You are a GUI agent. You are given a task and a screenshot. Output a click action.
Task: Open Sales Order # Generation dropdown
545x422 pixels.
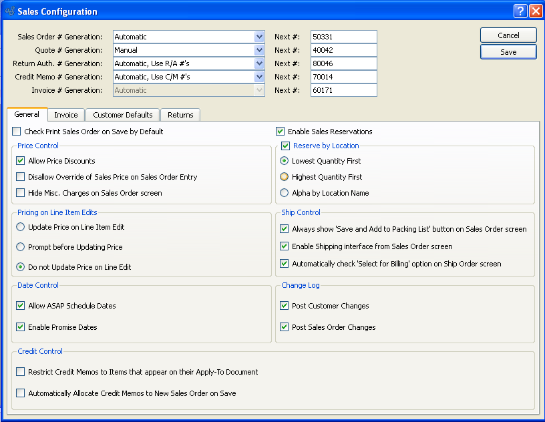tap(259, 37)
